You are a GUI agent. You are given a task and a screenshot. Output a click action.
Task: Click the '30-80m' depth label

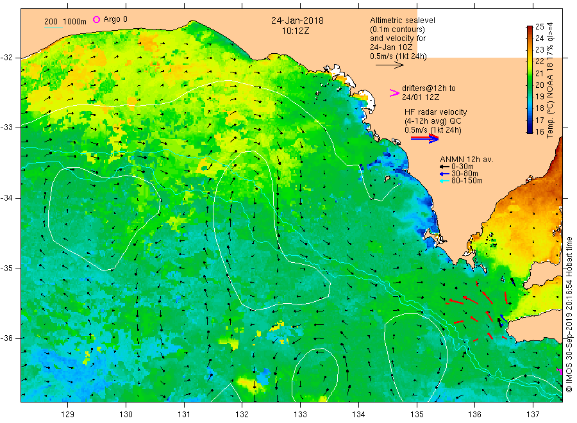[x=464, y=174]
